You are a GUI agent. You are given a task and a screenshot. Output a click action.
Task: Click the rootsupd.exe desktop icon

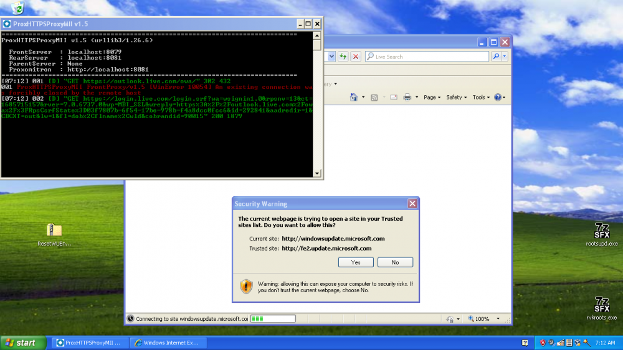click(x=602, y=234)
